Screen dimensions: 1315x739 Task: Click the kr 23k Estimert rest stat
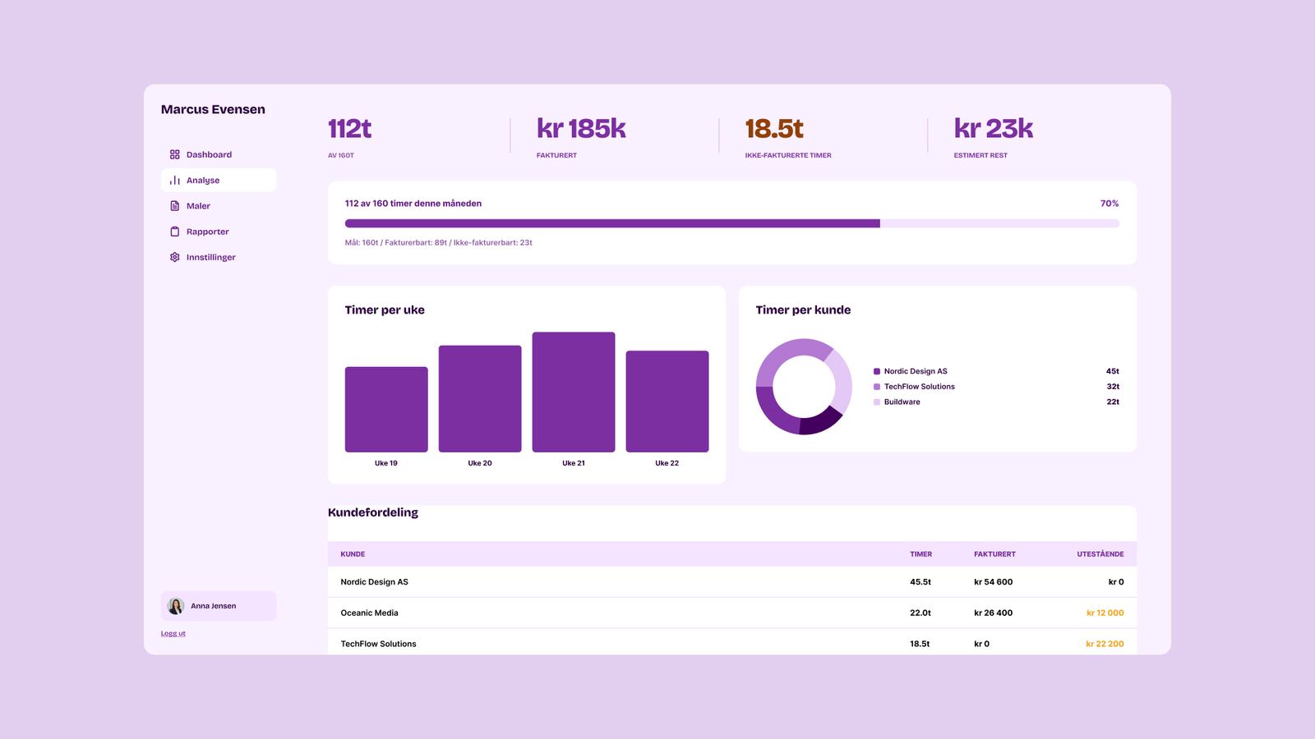(994, 129)
